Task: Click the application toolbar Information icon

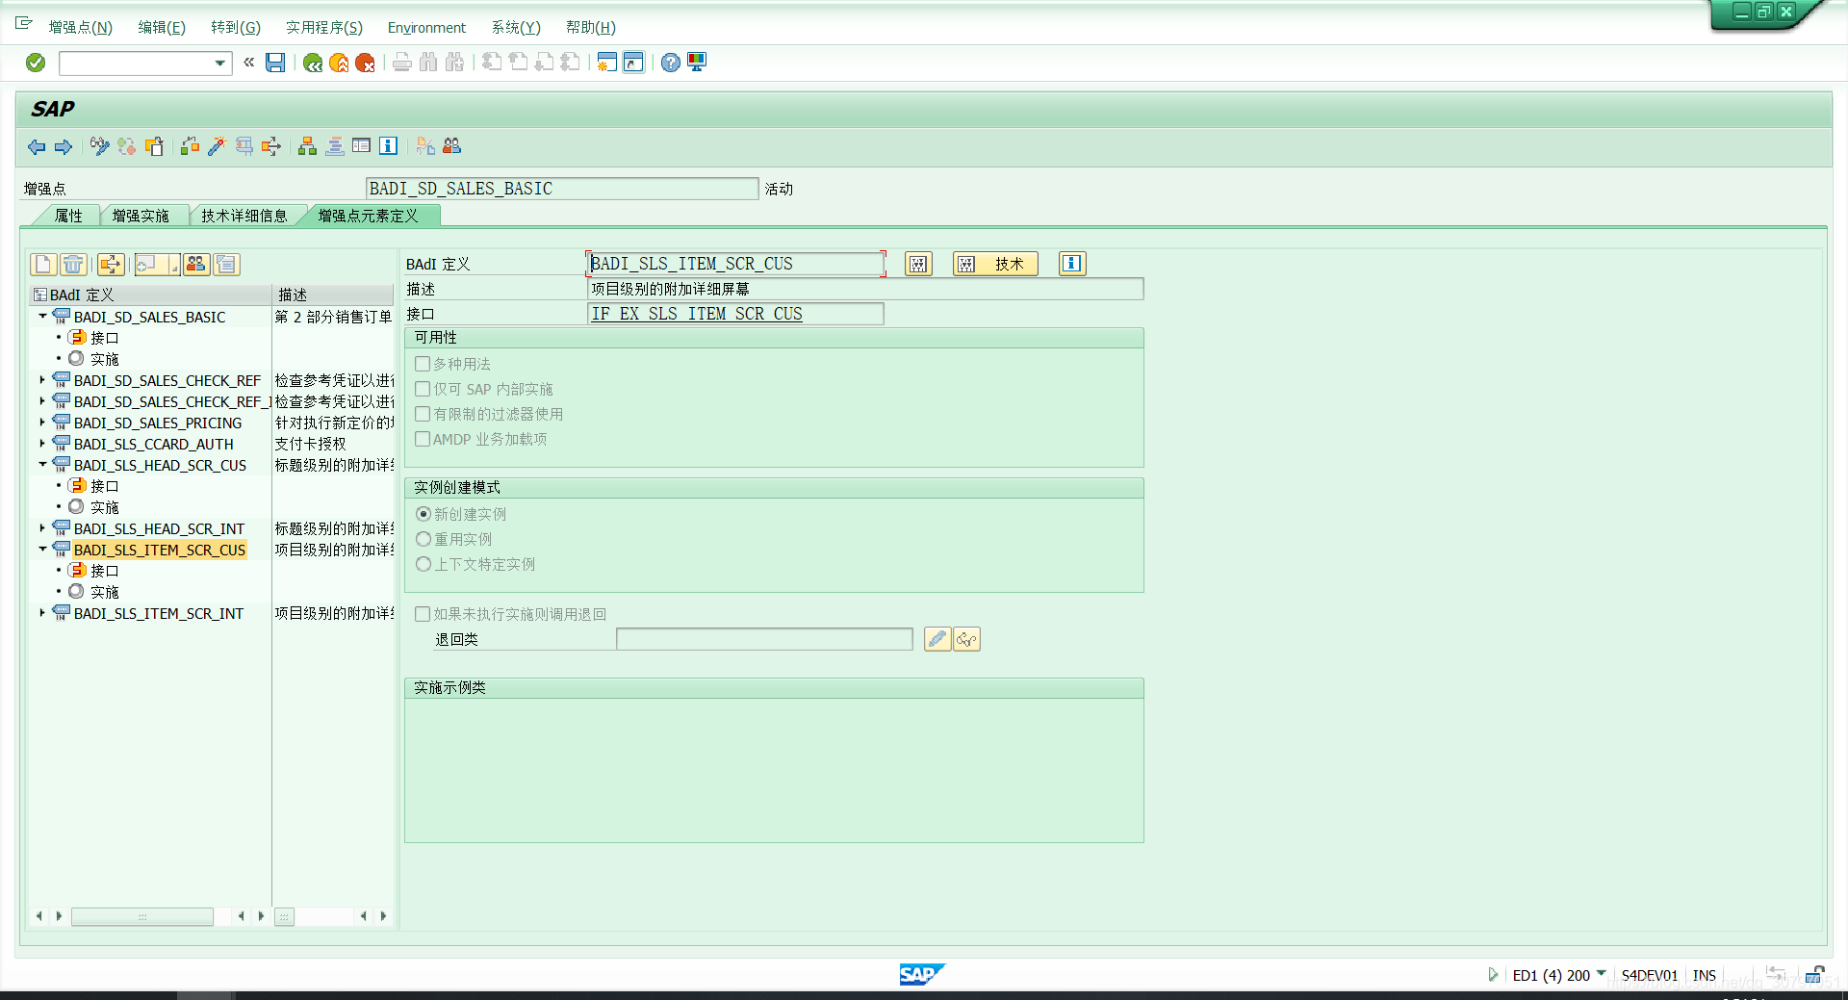Action: coord(388,146)
